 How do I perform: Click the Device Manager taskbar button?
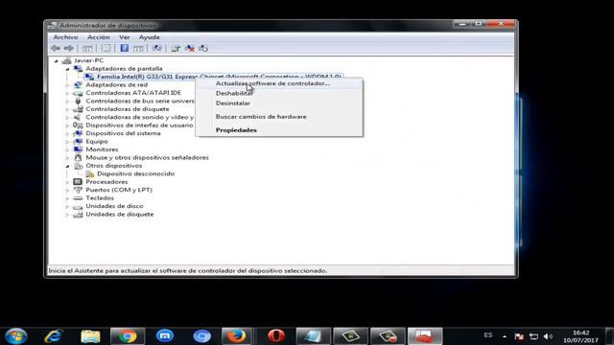[x=425, y=336]
